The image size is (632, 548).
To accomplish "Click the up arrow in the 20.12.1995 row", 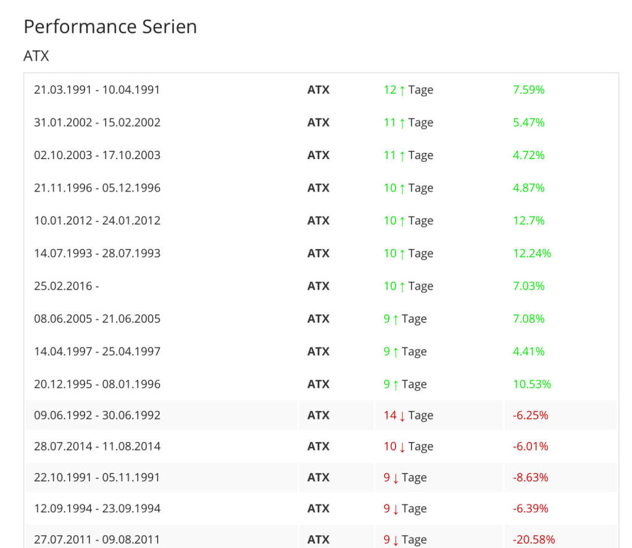I will (396, 385).
